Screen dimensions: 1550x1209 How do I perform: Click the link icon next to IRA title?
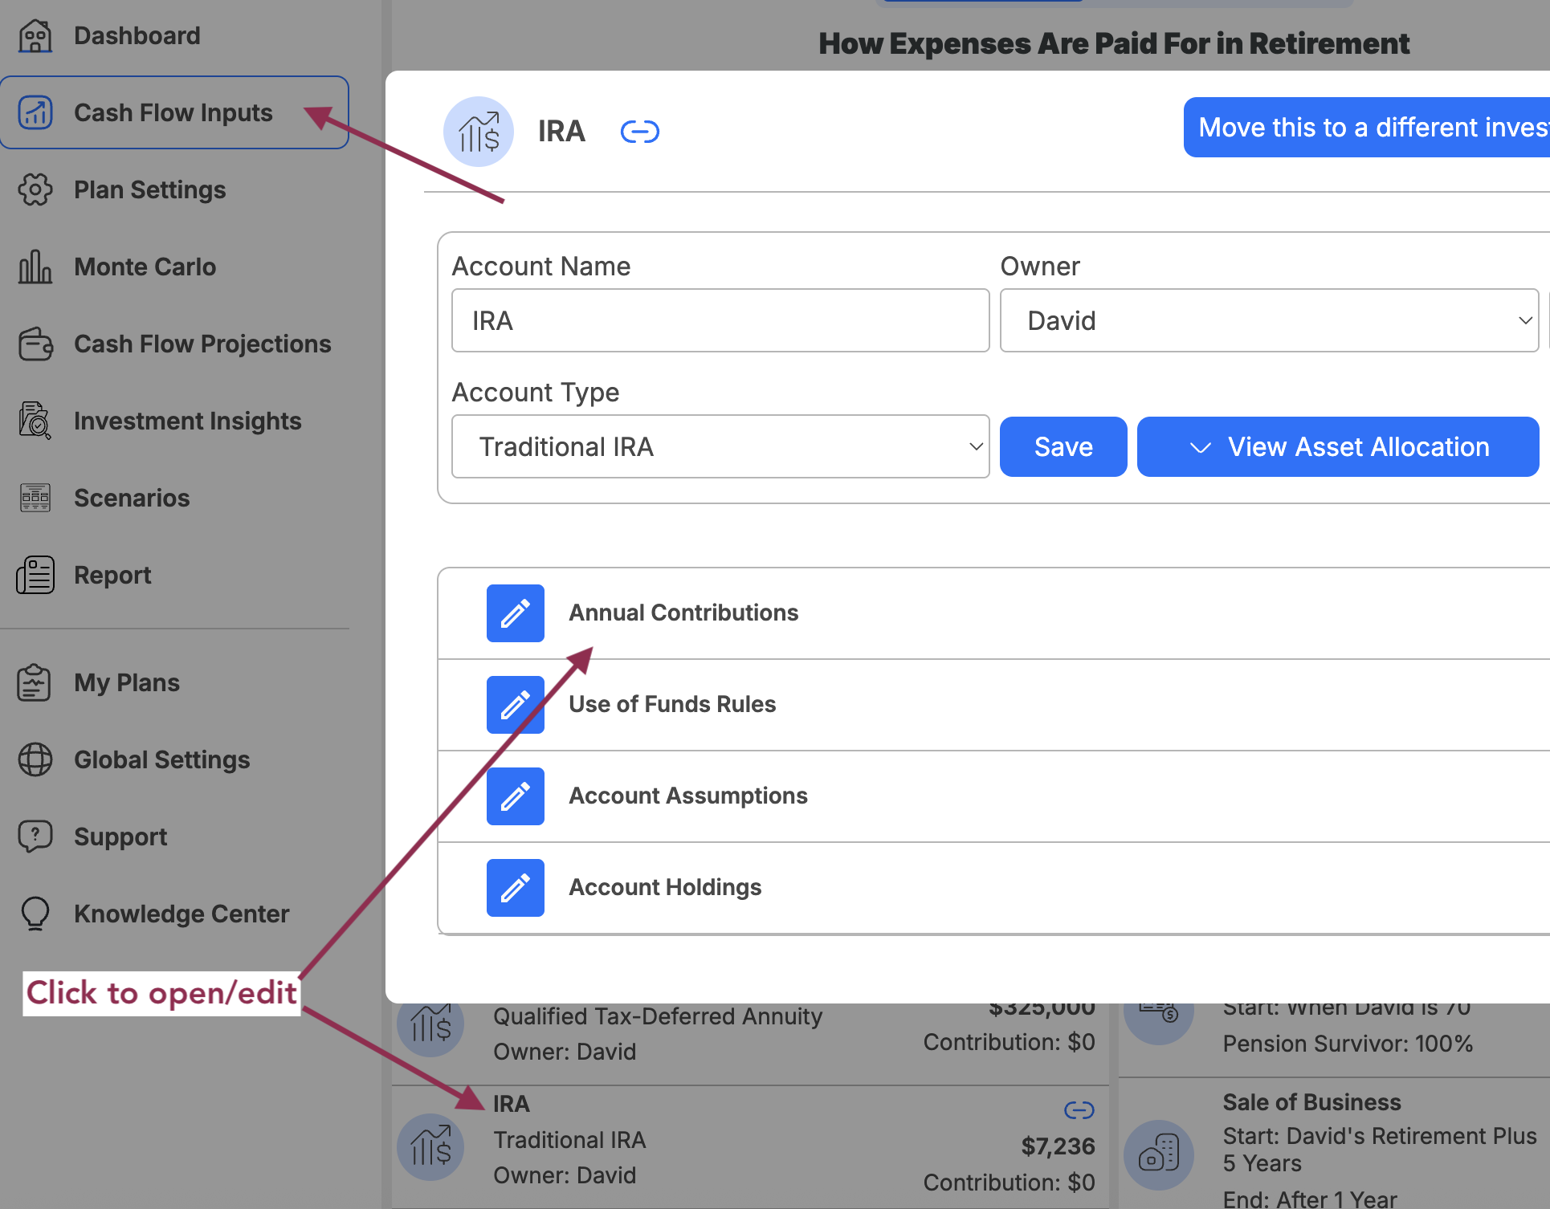coord(639,132)
